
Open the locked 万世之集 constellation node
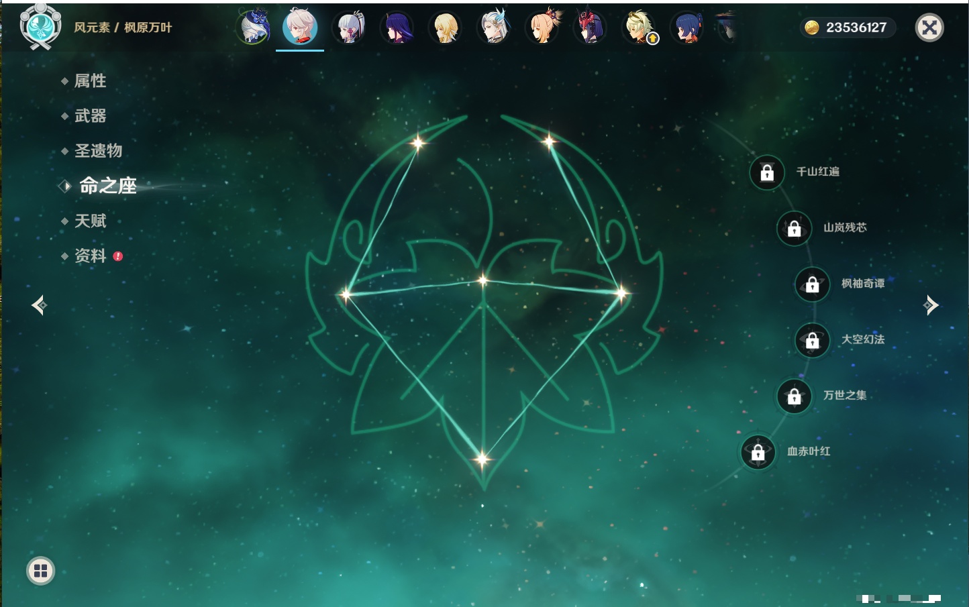[x=795, y=396]
